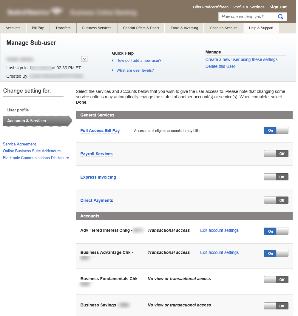This screenshot has width=298, height=316.
Task: Open Business Services tab
Action: click(97, 28)
